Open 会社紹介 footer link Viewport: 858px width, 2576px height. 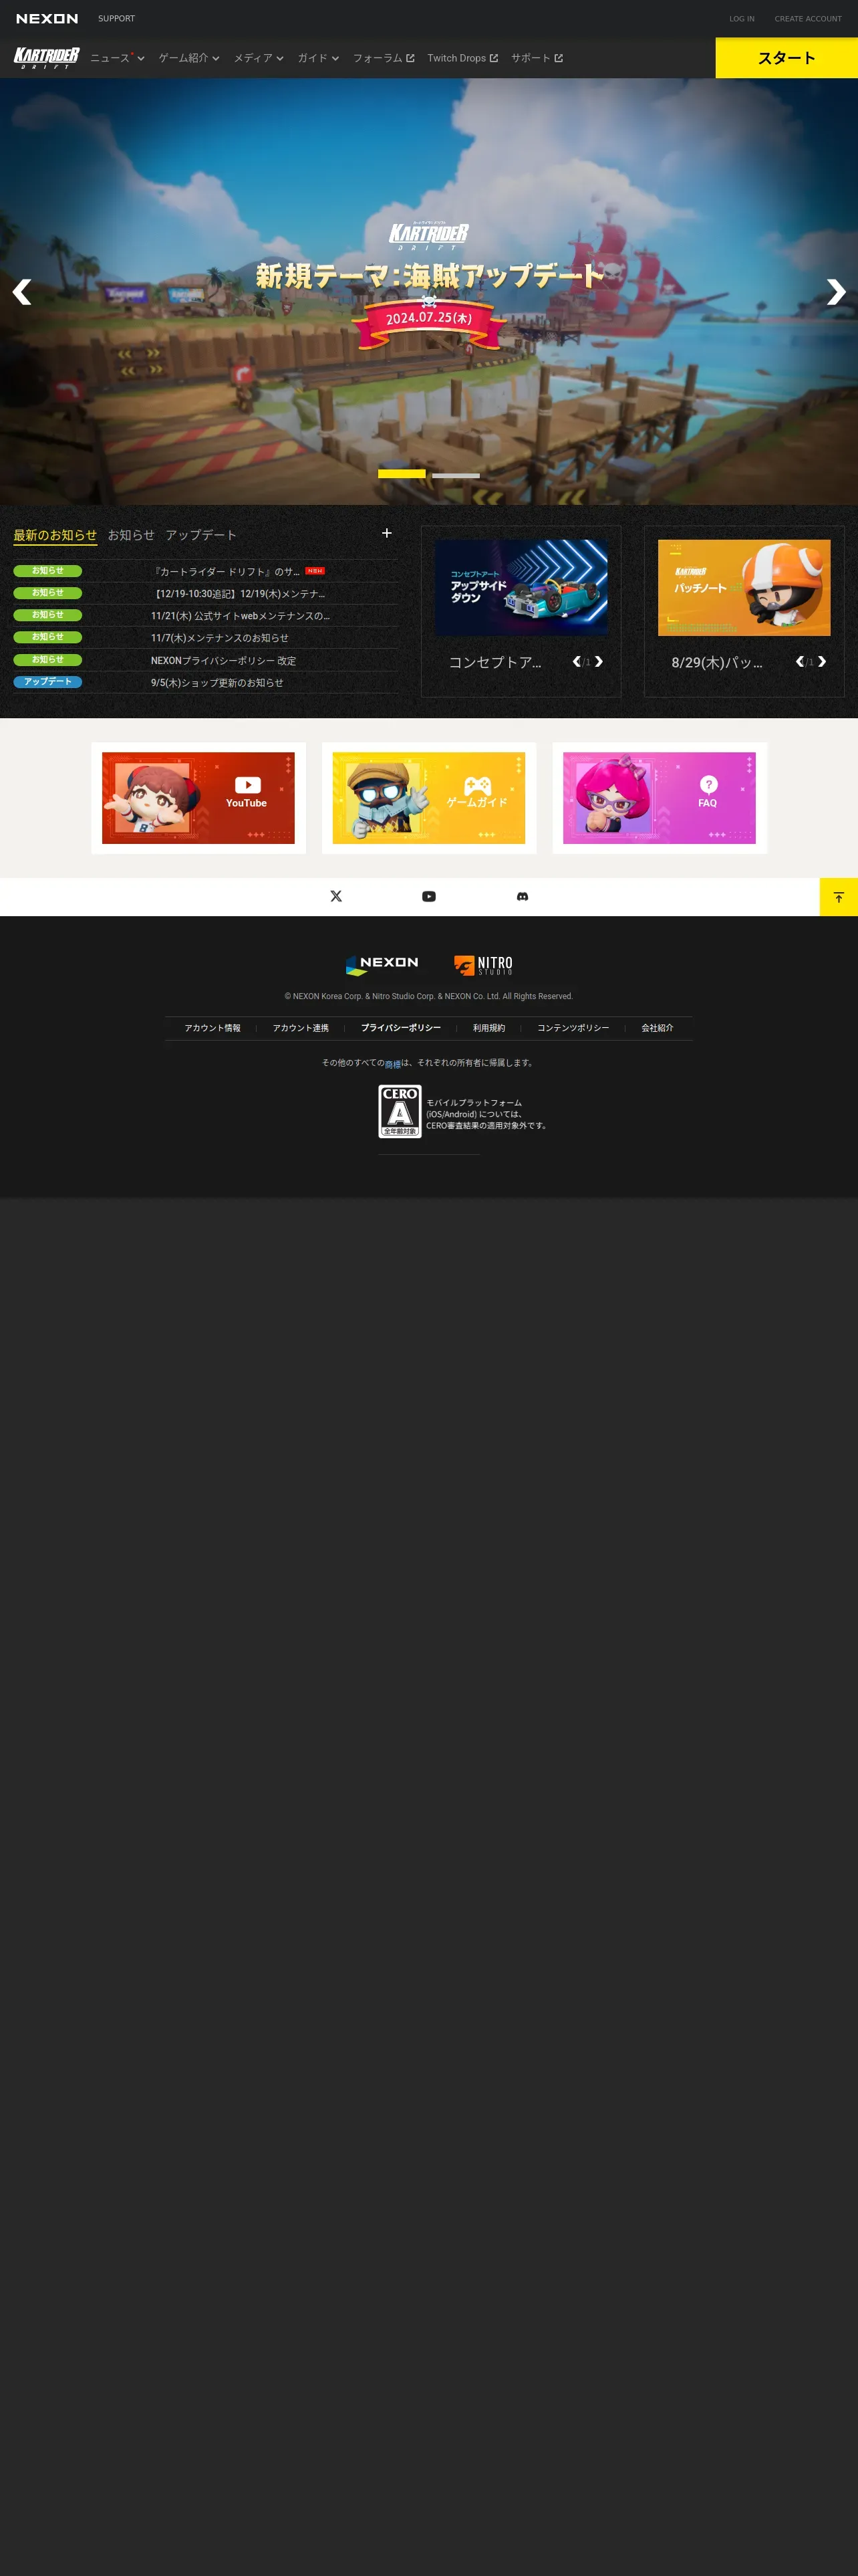point(656,1028)
